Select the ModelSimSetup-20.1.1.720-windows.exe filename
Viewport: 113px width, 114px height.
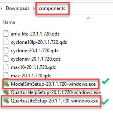[x=53, y=84]
